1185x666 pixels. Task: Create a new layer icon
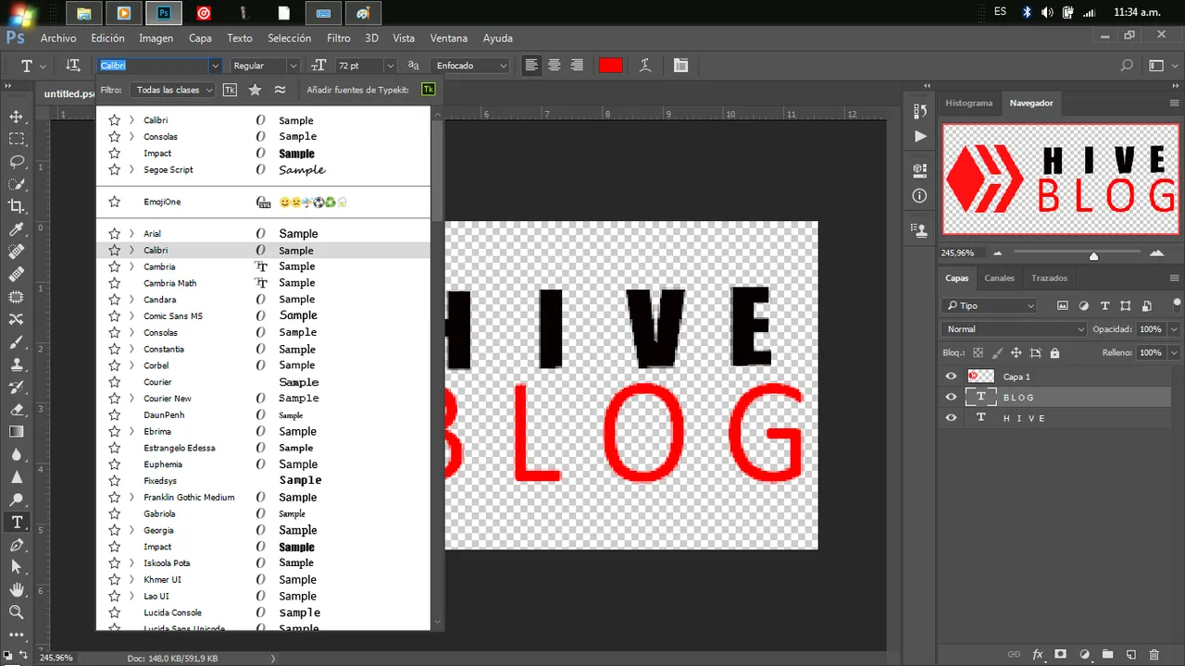pyautogui.click(x=1130, y=654)
